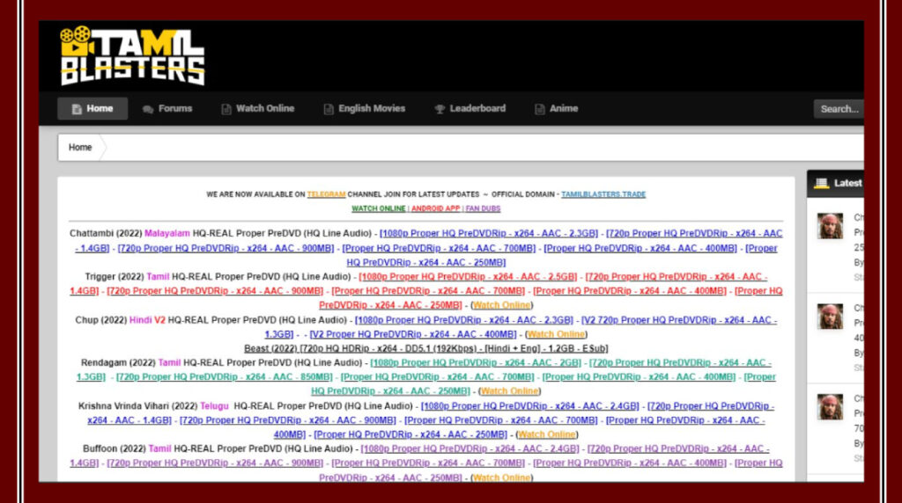Open Buffoon 400MB PreDVDRip link
This screenshot has height=503, width=902.
[630, 463]
